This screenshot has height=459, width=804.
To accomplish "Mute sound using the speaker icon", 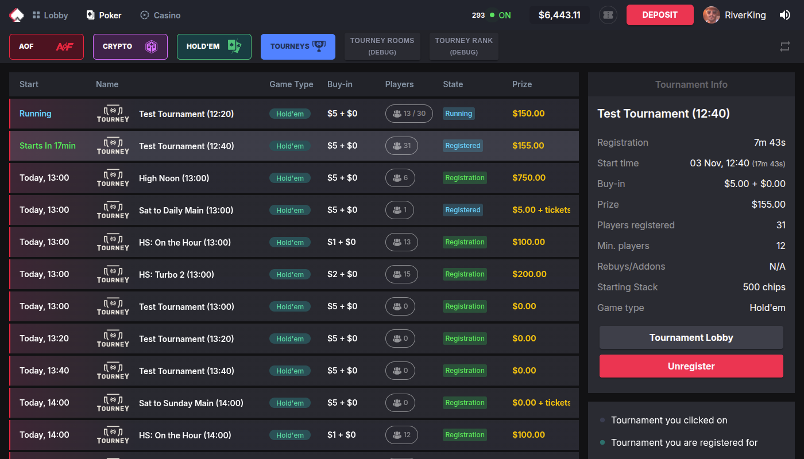I will click(x=785, y=14).
